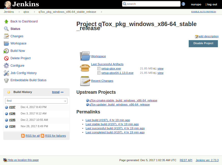Download setup-qtox.exe artifact
Viewport: 222px width, 165px height.
[x=111, y=68]
